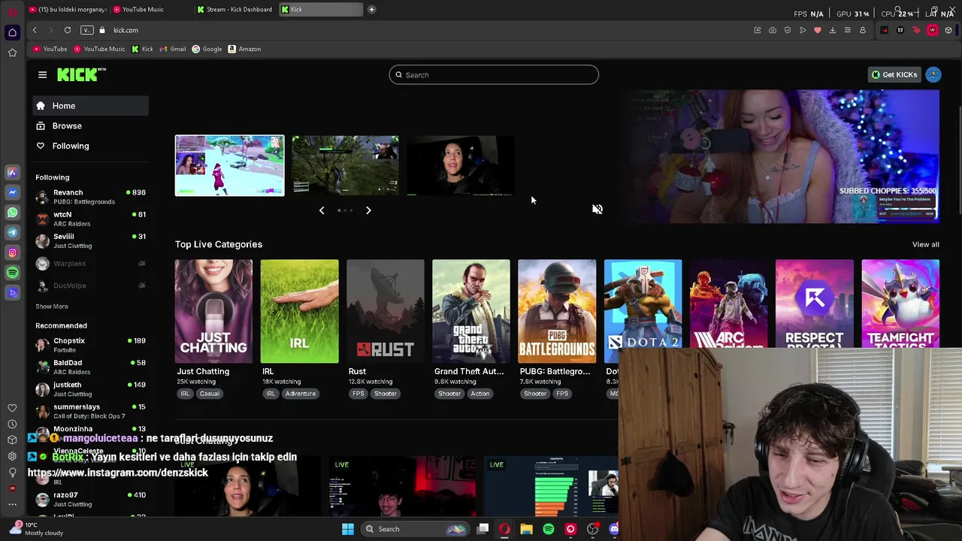Open WhatsApp in Opera sidebar
This screenshot has width=962, height=541.
(12, 213)
